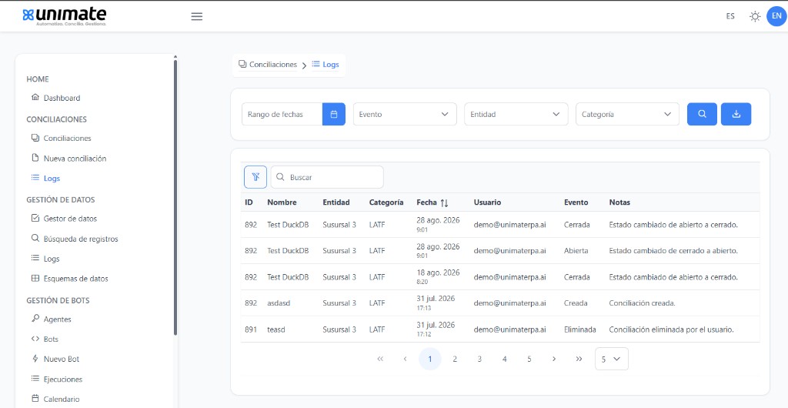This screenshot has height=408, width=788.
Task: Click the blue search magnifier button
Action: 702,114
